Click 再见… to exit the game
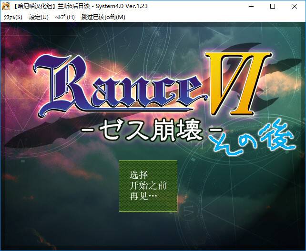Screen dimensions: 306x251 point(143,196)
